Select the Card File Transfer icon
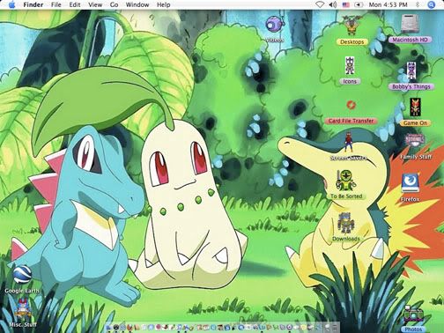Viewport: 444px width, 333px height. [x=351, y=105]
